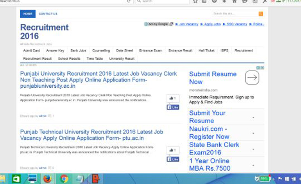Click the monsterindia.com ad text

[x=203, y=90]
